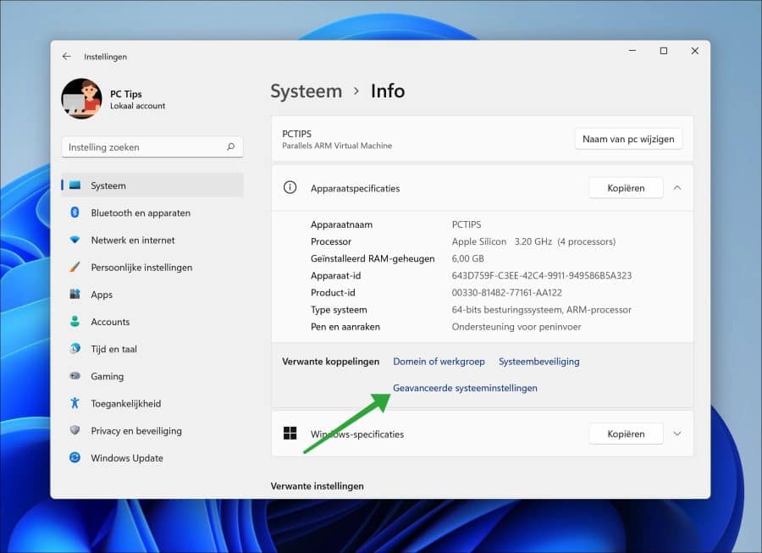Click the PC Tips profile avatar

(x=81, y=98)
